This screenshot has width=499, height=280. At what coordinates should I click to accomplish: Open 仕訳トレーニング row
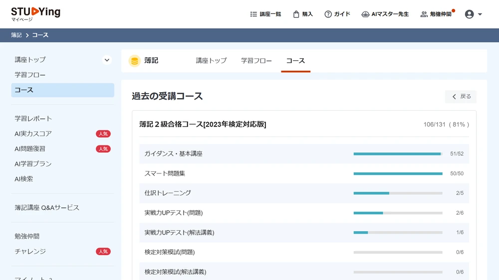point(304,193)
